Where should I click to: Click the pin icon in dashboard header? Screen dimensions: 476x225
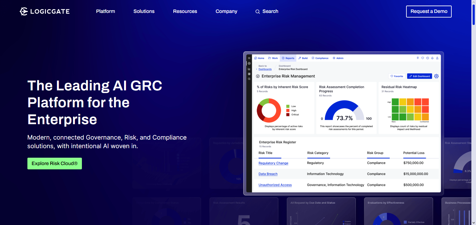coord(418,58)
